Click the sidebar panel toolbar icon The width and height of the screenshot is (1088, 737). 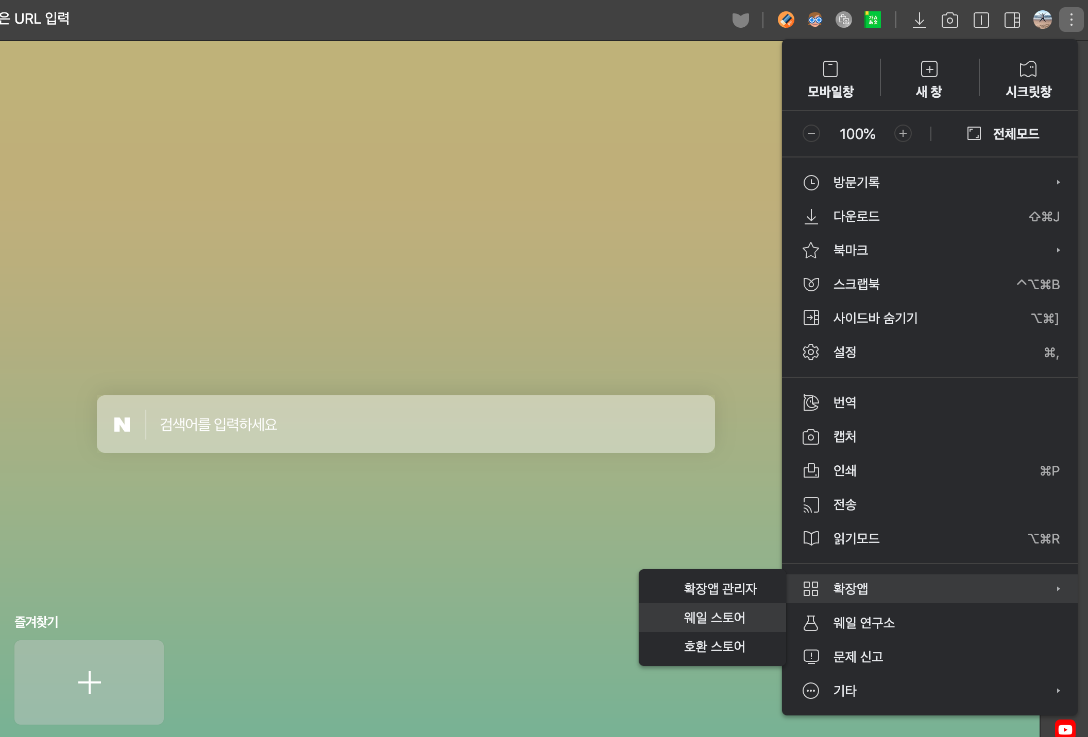pos(1012,20)
